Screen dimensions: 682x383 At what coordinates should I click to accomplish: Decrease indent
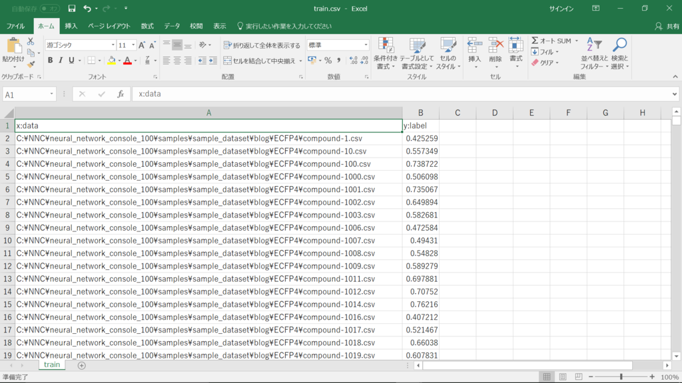(202, 61)
